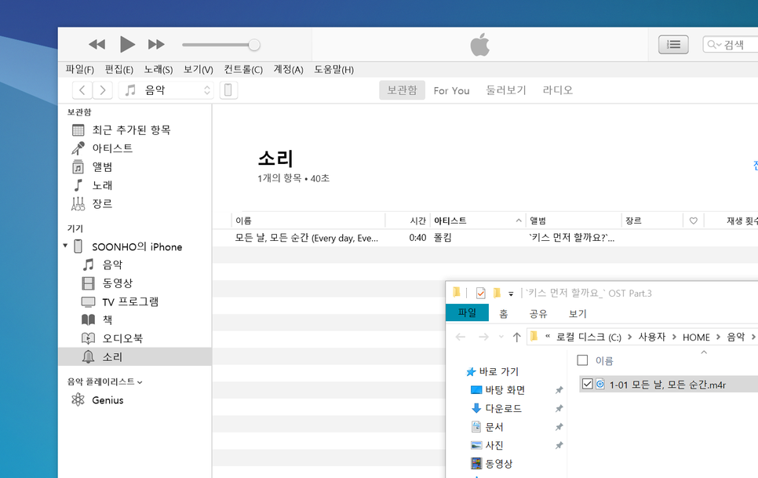758x478 pixels.
Task: Open the Explorer 보기 ribbon tab
Action: [x=578, y=314]
